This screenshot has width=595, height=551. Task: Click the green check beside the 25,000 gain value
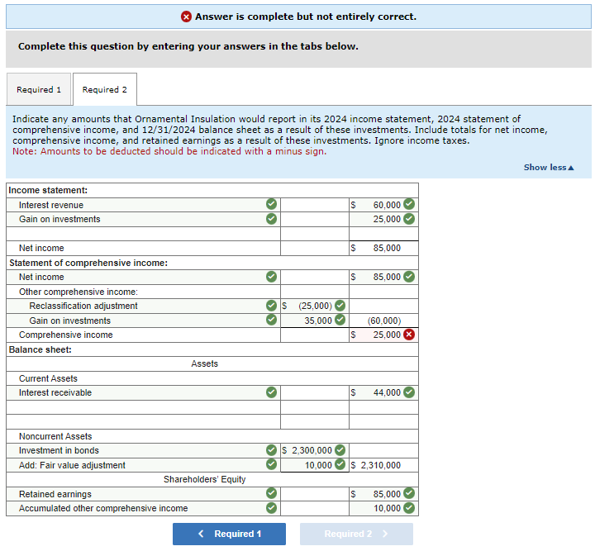[x=409, y=219]
